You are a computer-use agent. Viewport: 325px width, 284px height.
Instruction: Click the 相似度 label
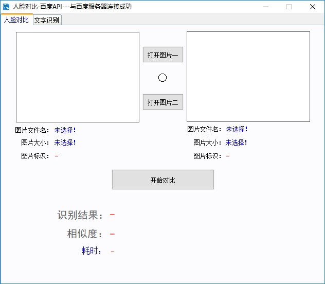coord(84,234)
